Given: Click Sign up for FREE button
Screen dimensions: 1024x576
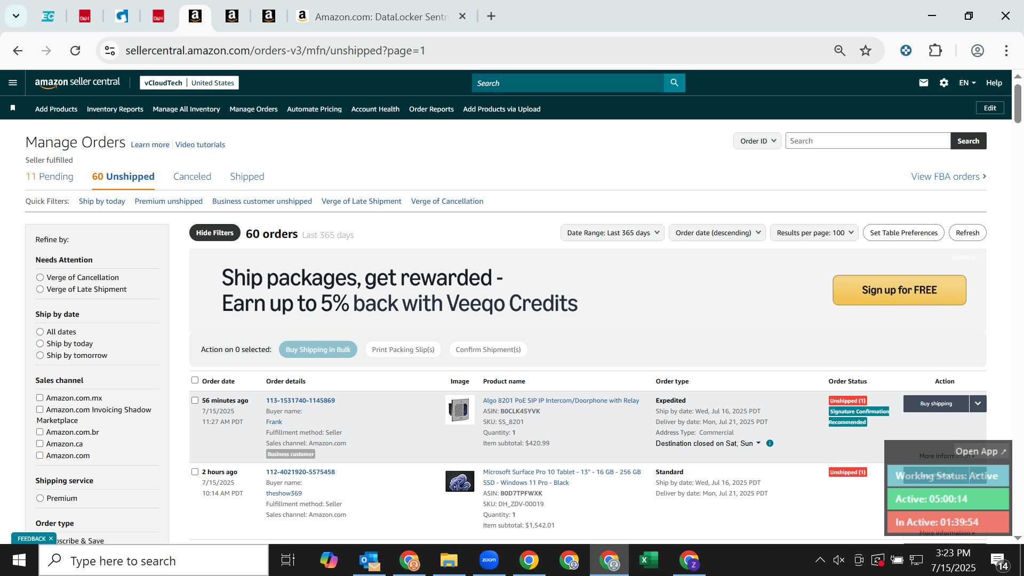Looking at the screenshot, I should 899,290.
